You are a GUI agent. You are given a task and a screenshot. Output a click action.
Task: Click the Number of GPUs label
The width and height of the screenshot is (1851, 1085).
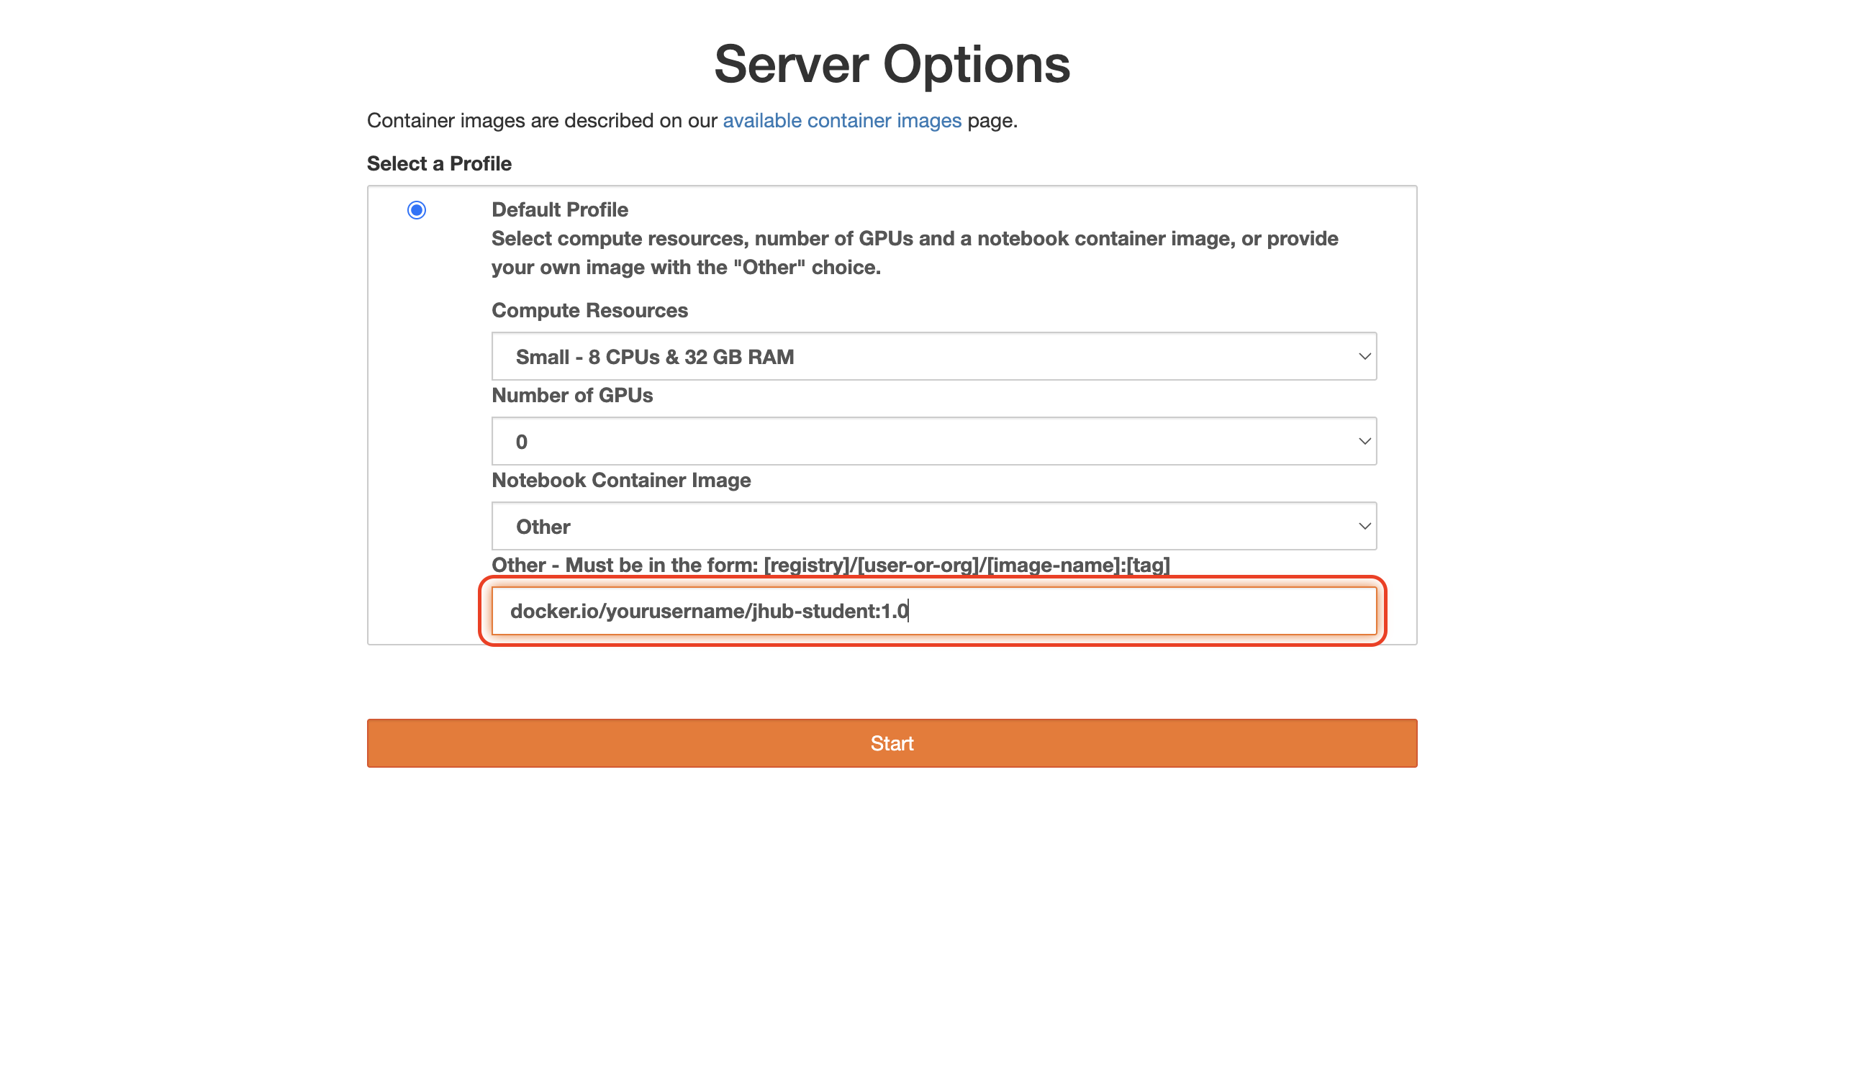pos(572,395)
